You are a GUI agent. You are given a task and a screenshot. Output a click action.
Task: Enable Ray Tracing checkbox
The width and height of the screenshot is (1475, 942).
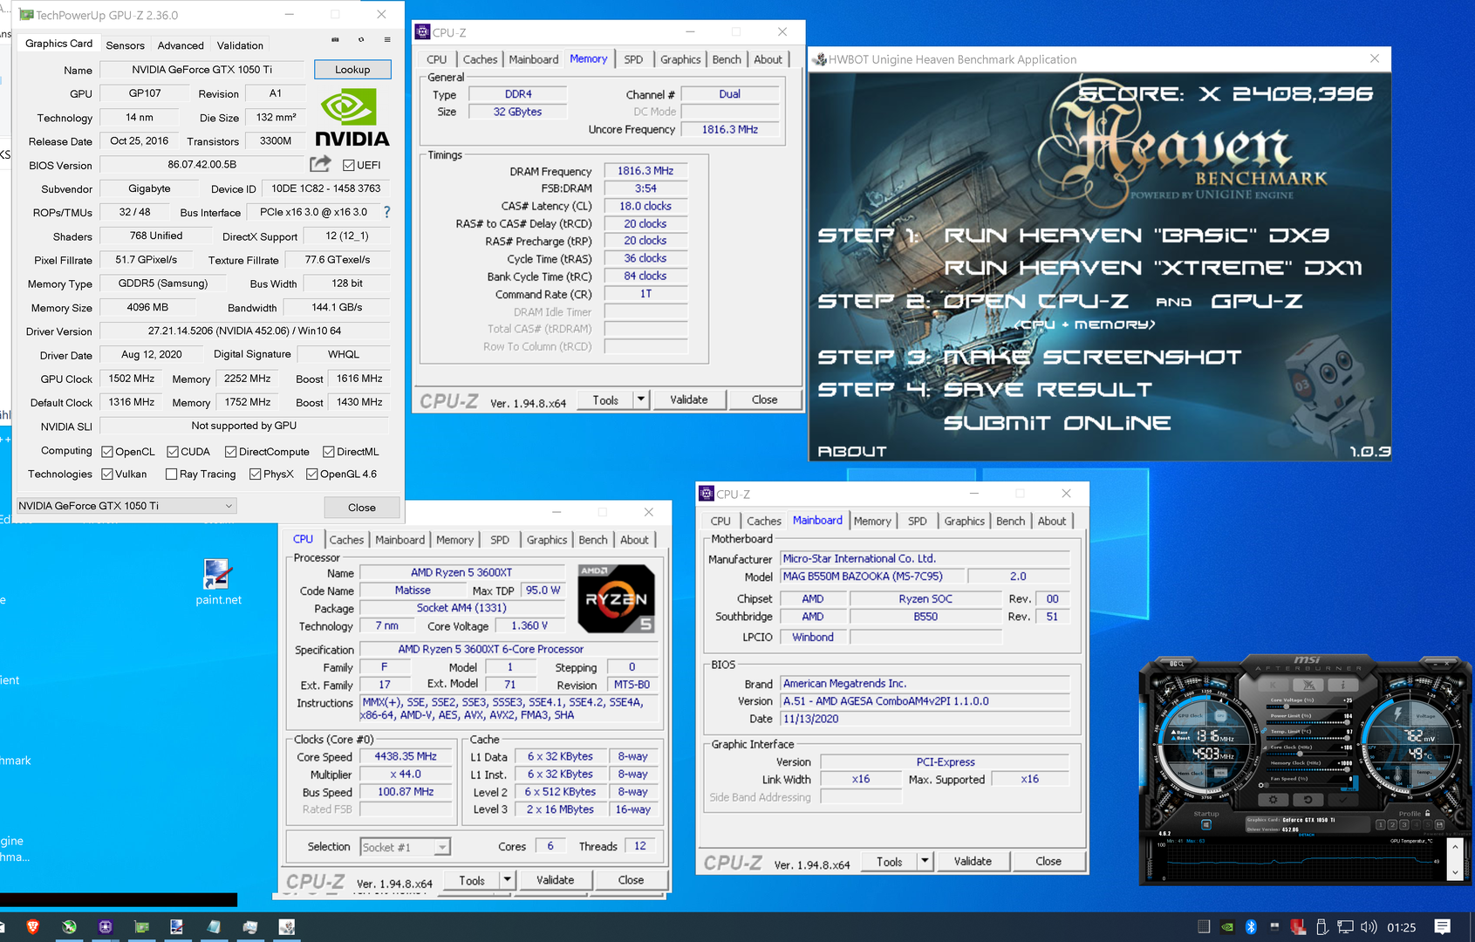172,474
